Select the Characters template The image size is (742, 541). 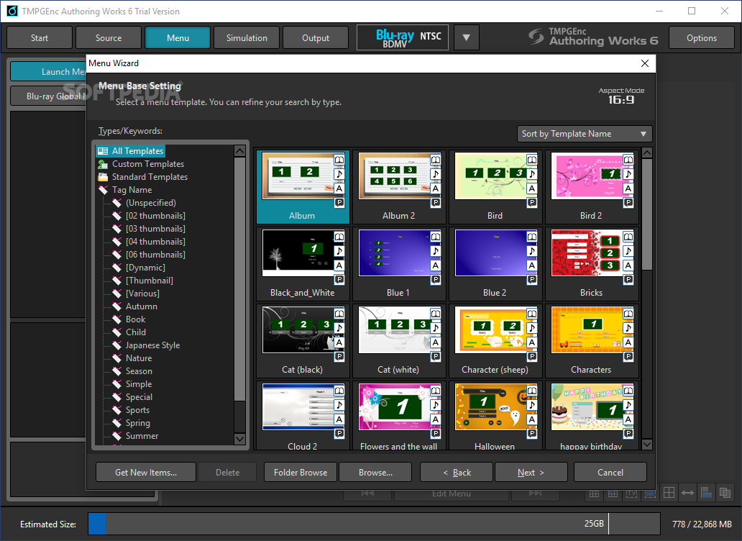pyautogui.click(x=592, y=341)
